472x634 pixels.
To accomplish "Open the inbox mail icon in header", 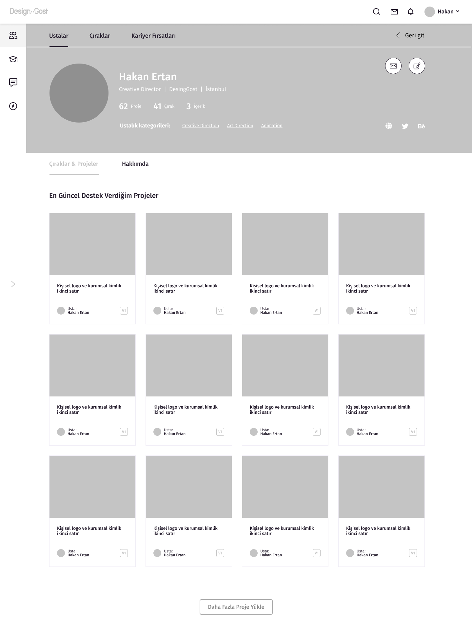I will coord(394,12).
